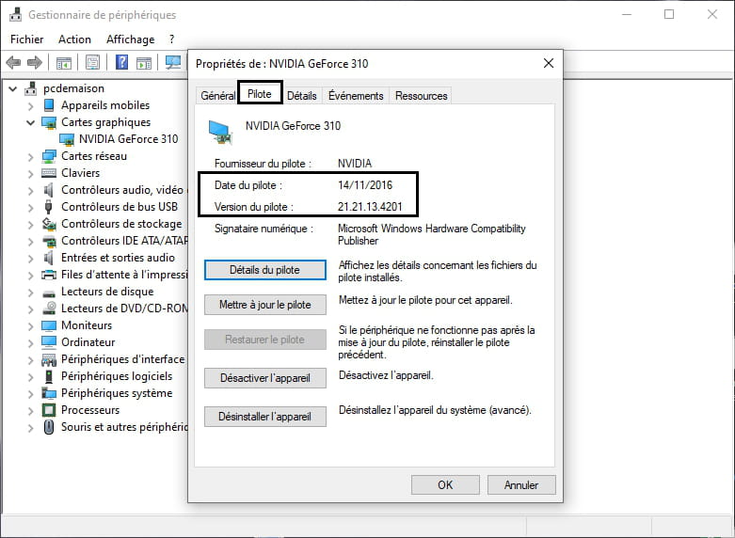Image resolution: width=735 pixels, height=538 pixels.
Task: Click the Ordinateur computer icon
Action: pos(49,342)
